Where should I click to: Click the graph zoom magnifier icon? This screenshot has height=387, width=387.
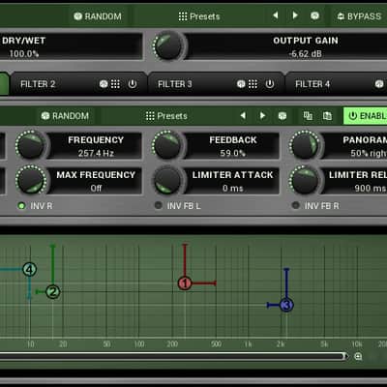click(x=358, y=356)
